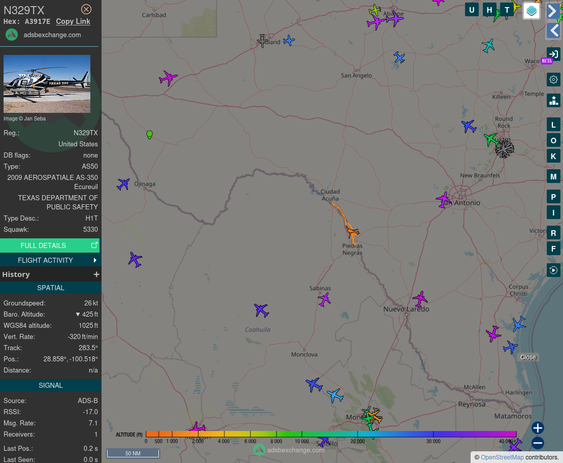Select the blue aircraft north of San Angelo
This screenshot has height=463, width=563.
point(399,57)
